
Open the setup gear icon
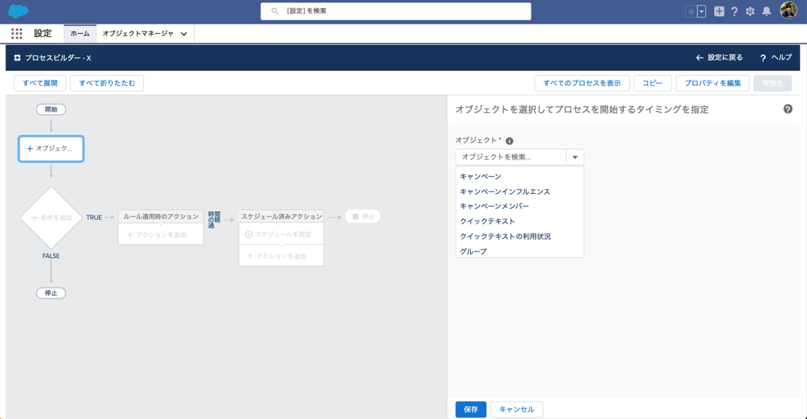(x=750, y=11)
